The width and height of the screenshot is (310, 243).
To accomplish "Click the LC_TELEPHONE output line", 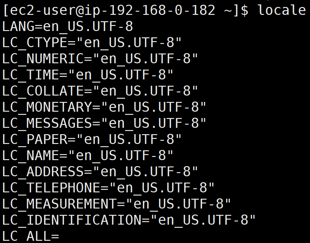I will coord(108,188).
